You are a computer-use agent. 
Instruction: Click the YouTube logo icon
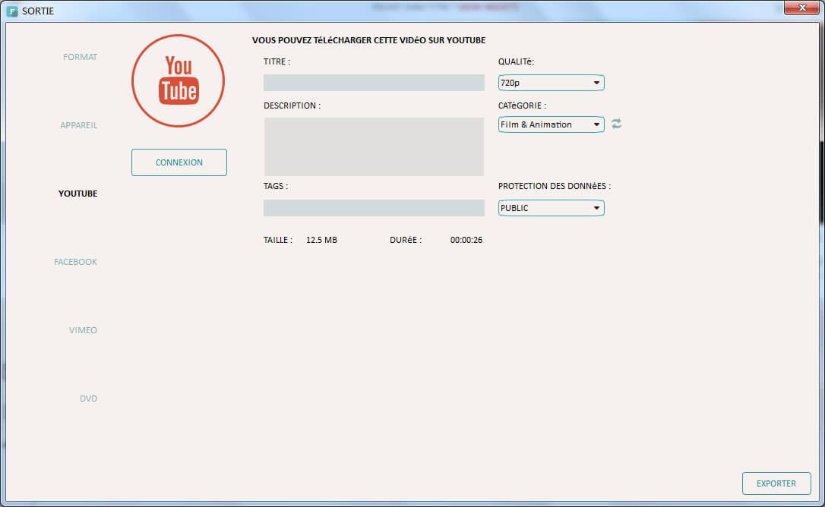tap(178, 81)
